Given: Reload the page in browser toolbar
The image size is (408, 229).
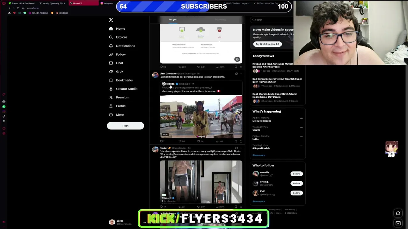Looking at the screenshot, I should tap(18, 8).
